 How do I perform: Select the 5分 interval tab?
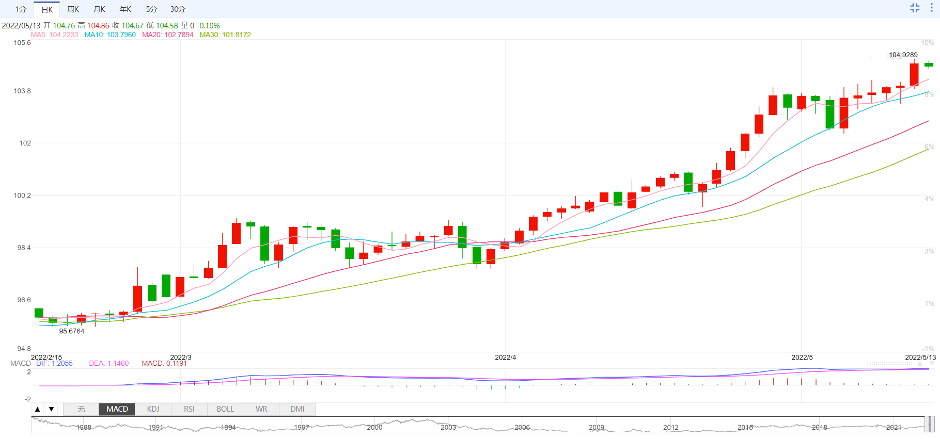click(x=151, y=9)
